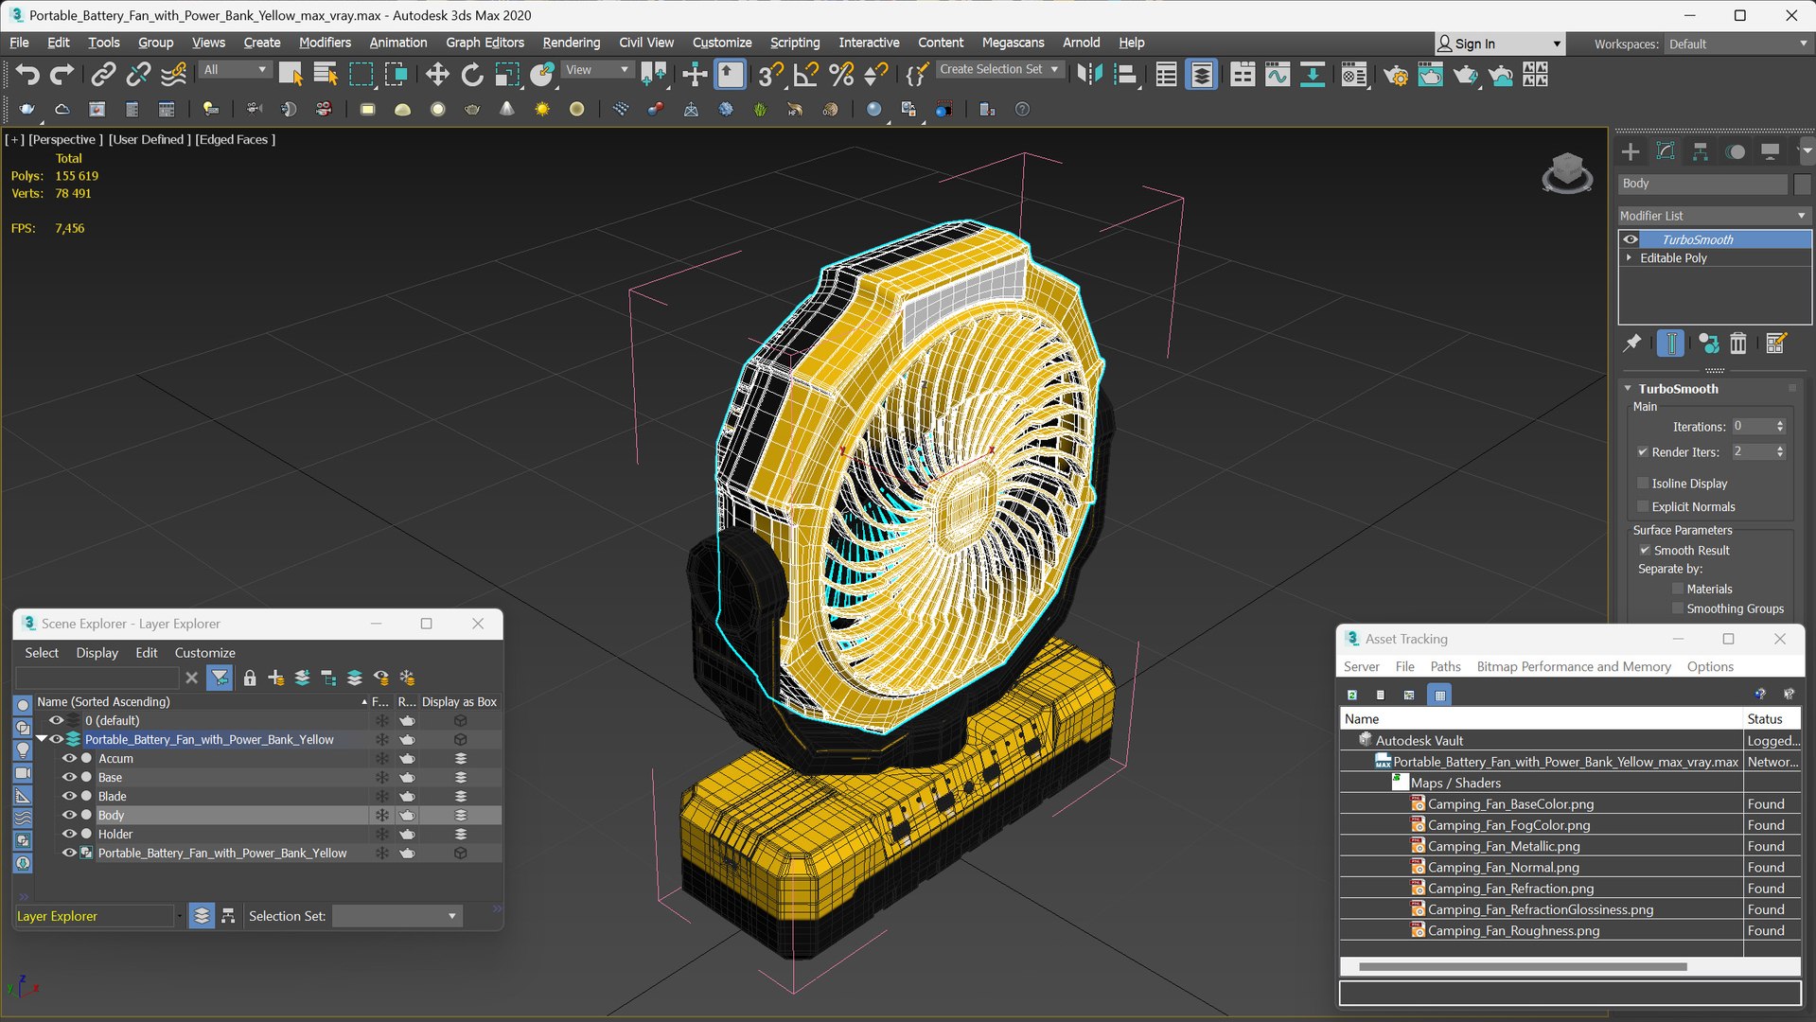Click the Asset Tracking table view icon
The image size is (1816, 1022).
click(x=1440, y=695)
